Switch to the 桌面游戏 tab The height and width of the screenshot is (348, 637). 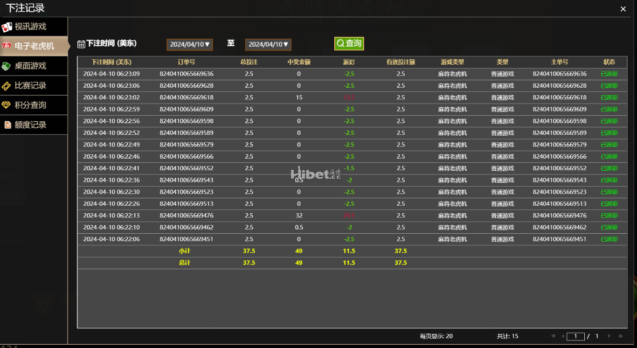[x=34, y=66]
